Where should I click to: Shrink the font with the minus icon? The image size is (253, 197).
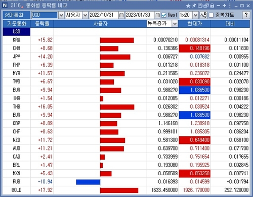point(219,6)
